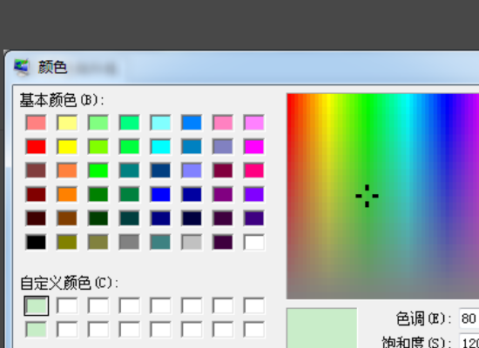
Task: Click the saturation input field
Action: click(469, 342)
